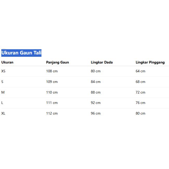Select the S size cell
Image resolution: width=169 pixels, height=169 pixels.
[2, 82]
